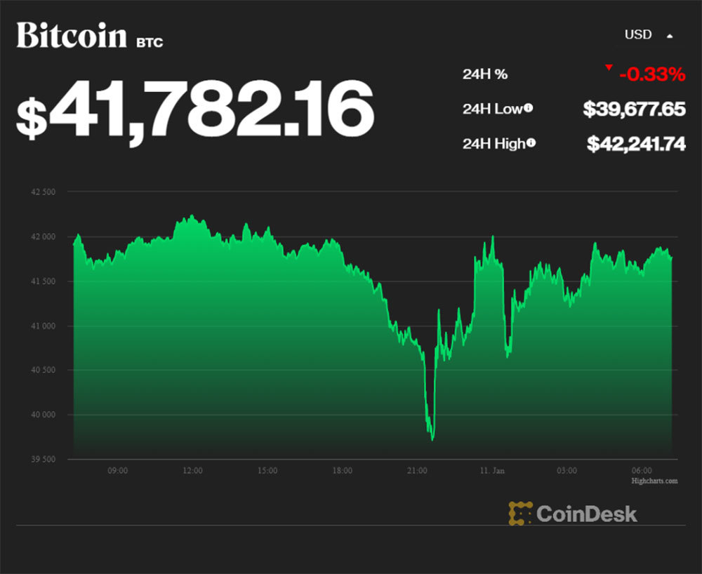The height and width of the screenshot is (574, 702).
Task: Click the red down-triangle change indicator
Action: (609, 68)
